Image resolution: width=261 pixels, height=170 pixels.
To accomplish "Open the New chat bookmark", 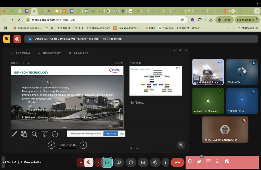I will (x=166, y=28).
